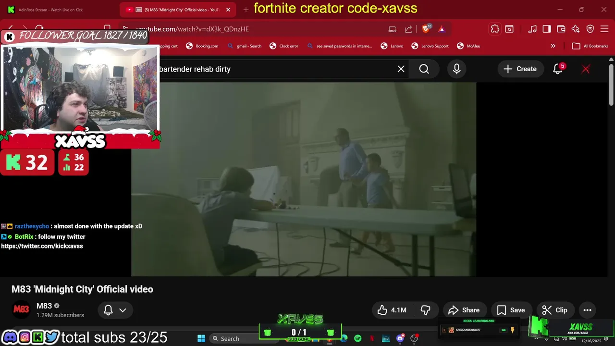
Task: Open Disney+ from the taskbar
Action: [386, 338]
